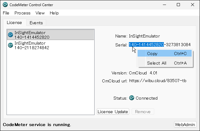Viewport: 200px width, 131px height.
Task: Click icon of InSightEmulator 140-2118274842 entry
Action: click(11, 45)
